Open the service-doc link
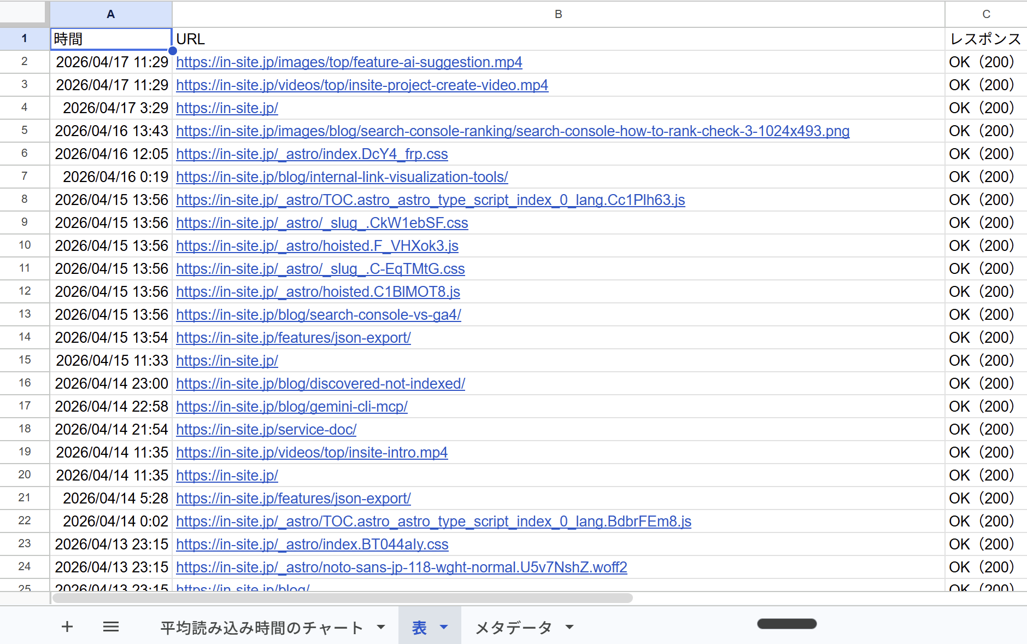 266,430
